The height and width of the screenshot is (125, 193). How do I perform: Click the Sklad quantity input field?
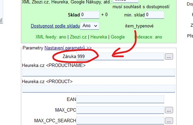[x=90, y=15]
